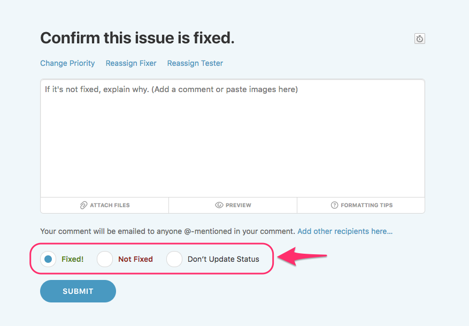Choose the Not Fixed radio button circle

tap(105, 259)
